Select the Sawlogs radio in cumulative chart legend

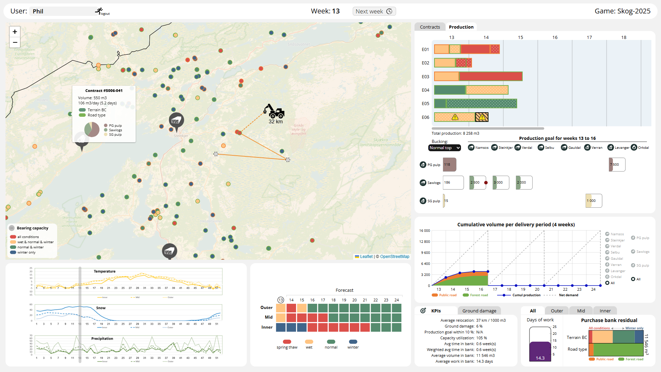click(633, 251)
